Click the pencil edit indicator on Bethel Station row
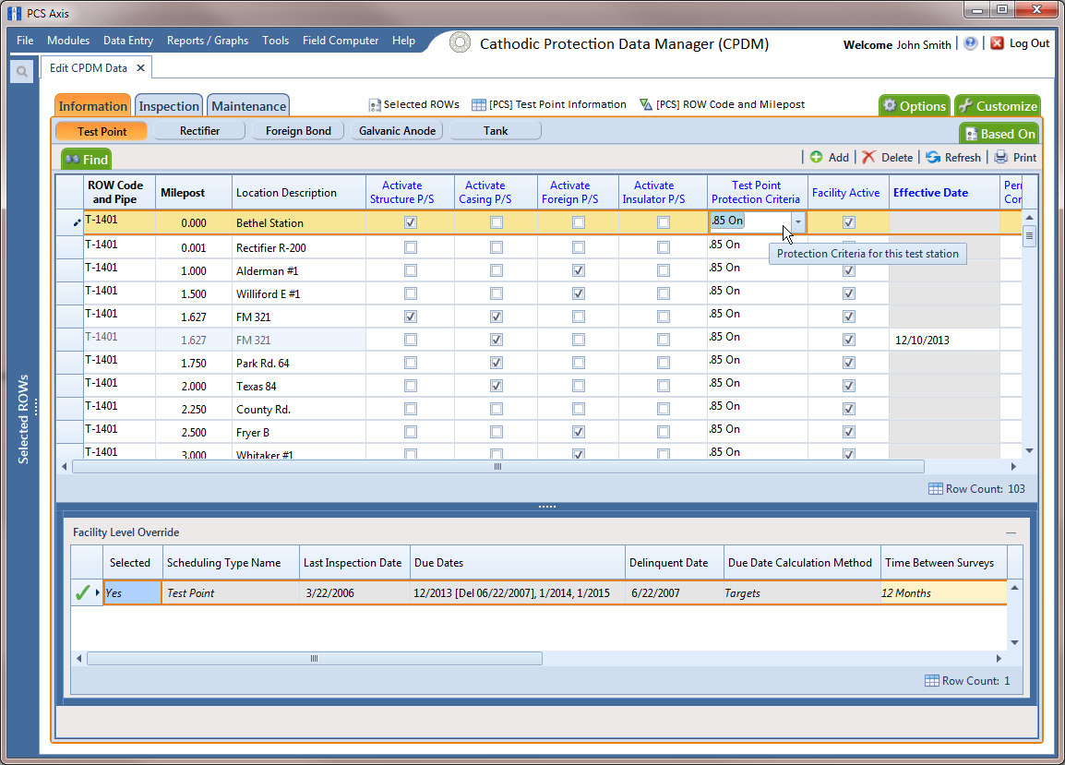 tap(77, 222)
